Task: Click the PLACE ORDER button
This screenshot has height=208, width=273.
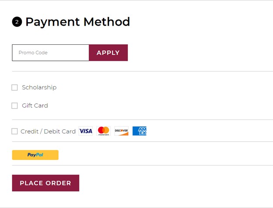Action: (45, 183)
